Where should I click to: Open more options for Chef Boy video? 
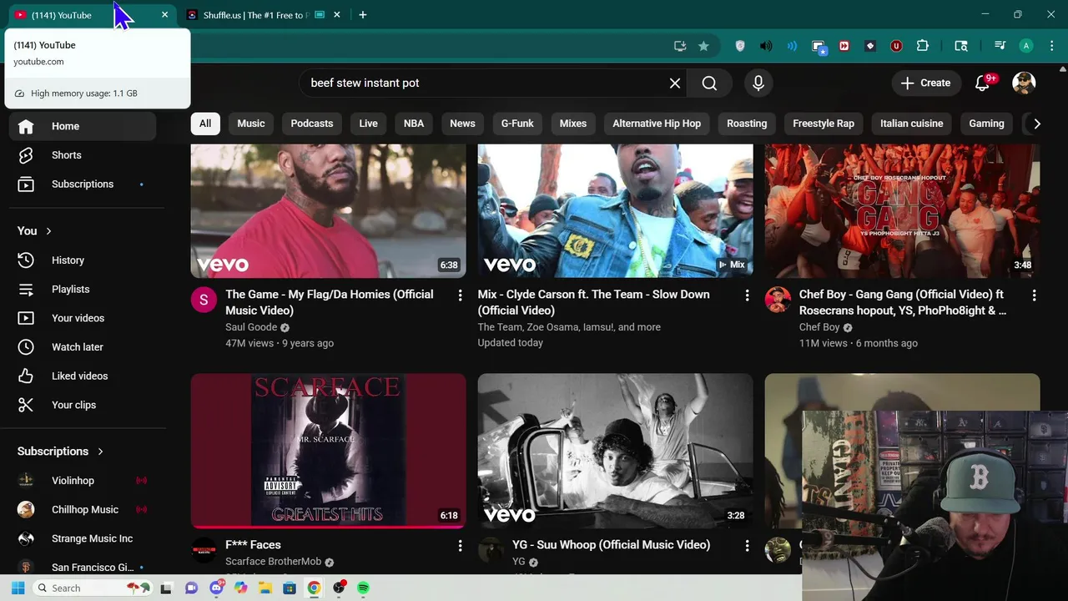(x=1034, y=295)
